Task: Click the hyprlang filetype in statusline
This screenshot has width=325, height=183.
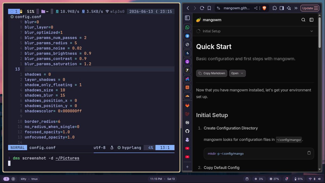Action: pos(132,148)
